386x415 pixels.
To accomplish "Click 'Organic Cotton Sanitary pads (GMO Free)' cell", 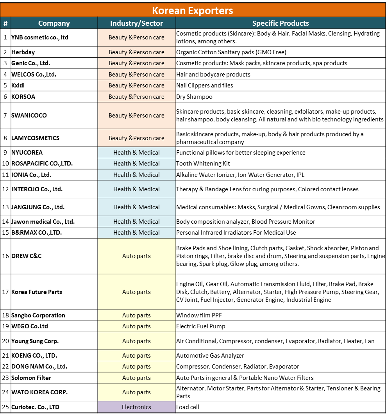I will (x=281, y=52).
